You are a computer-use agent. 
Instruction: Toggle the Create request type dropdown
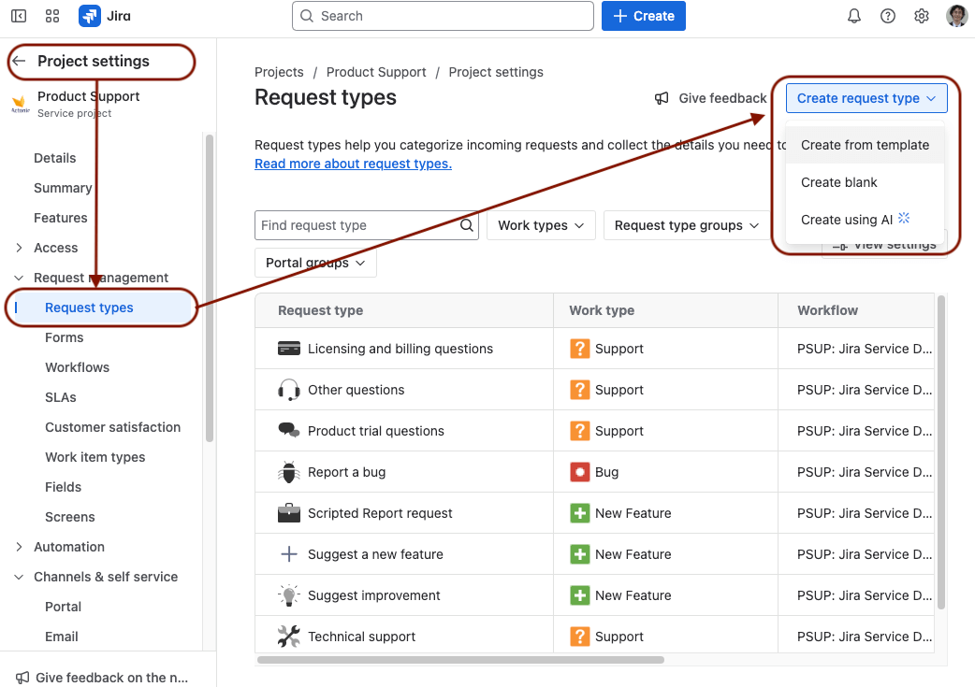click(866, 98)
